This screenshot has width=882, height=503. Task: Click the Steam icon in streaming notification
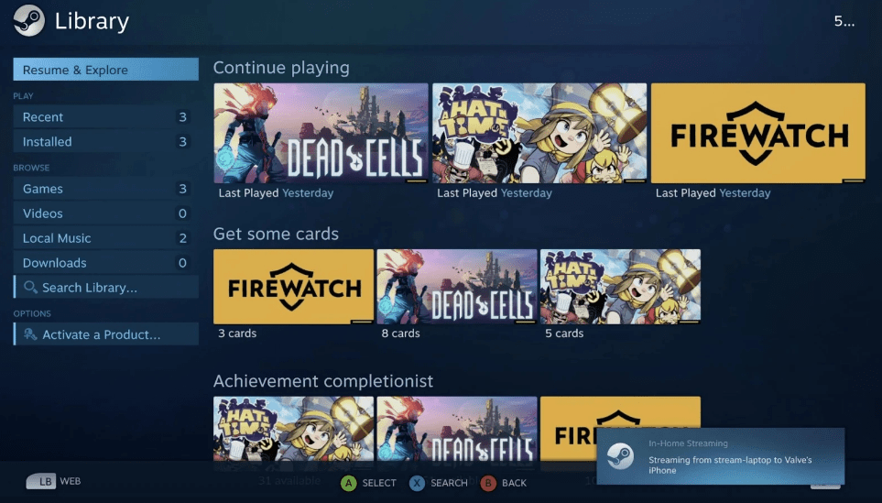(620, 456)
